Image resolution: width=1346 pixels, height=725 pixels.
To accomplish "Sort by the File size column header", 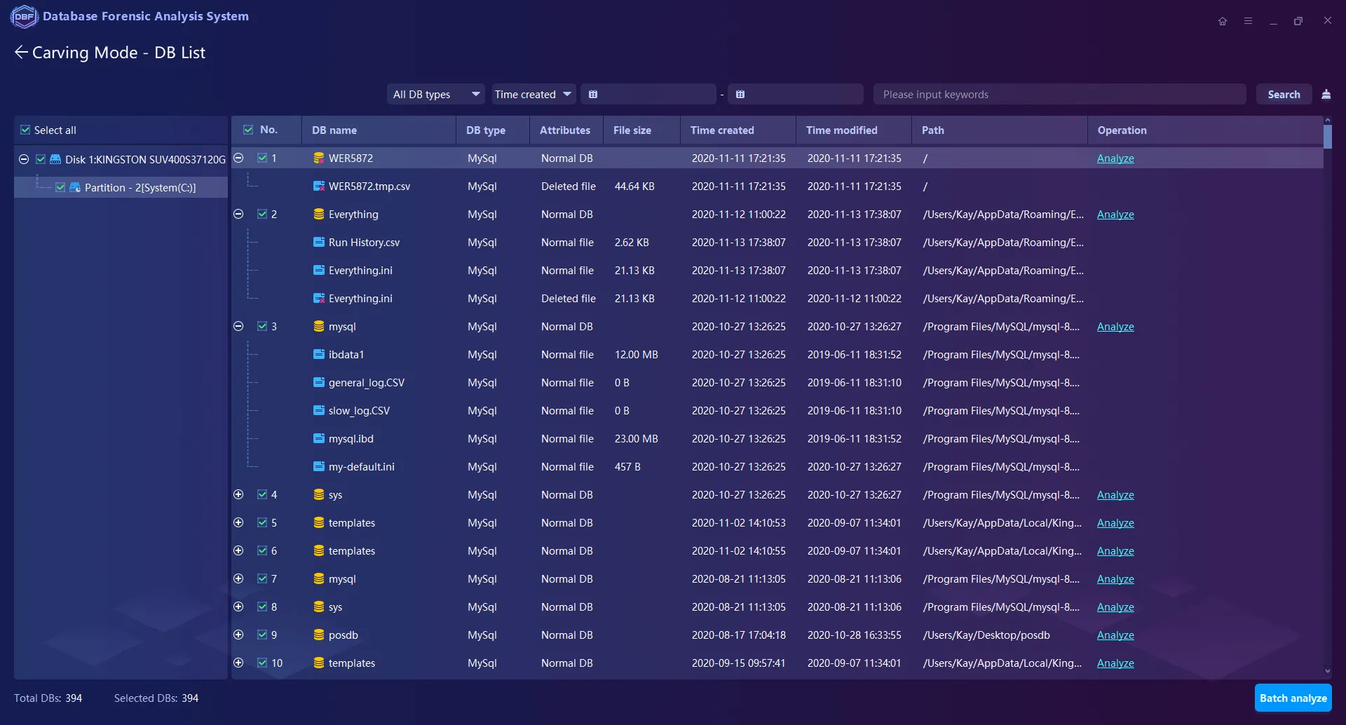I will (632, 130).
